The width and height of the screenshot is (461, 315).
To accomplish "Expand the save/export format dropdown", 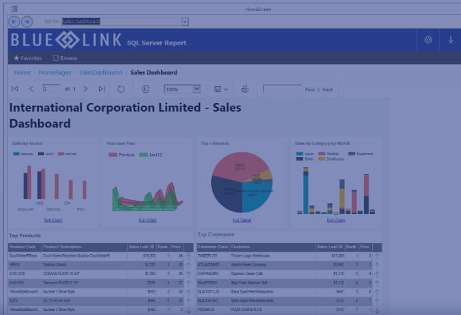I will point(225,89).
